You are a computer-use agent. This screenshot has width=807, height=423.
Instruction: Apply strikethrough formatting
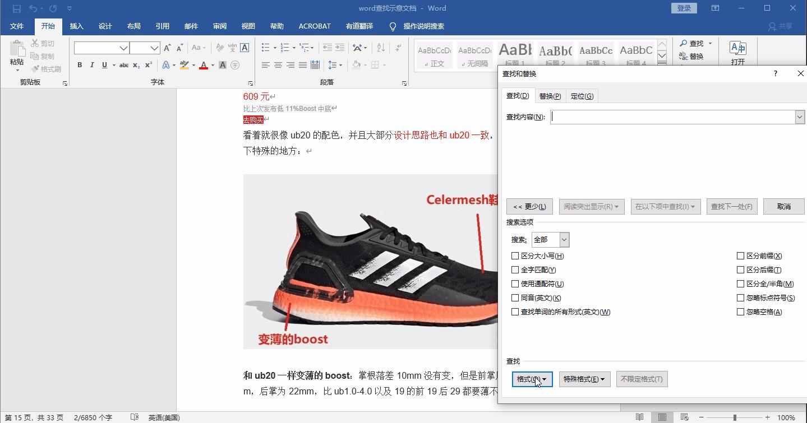click(124, 65)
